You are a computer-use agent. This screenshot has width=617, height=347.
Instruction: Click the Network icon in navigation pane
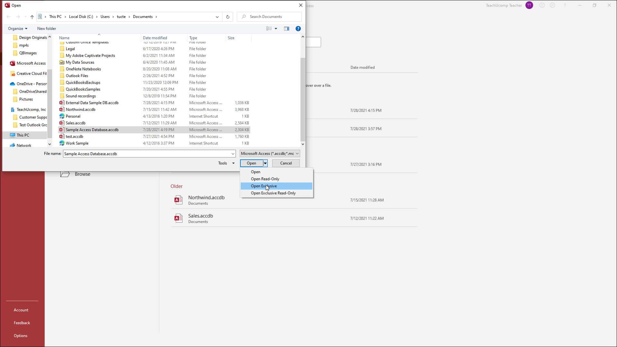coord(13,146)
